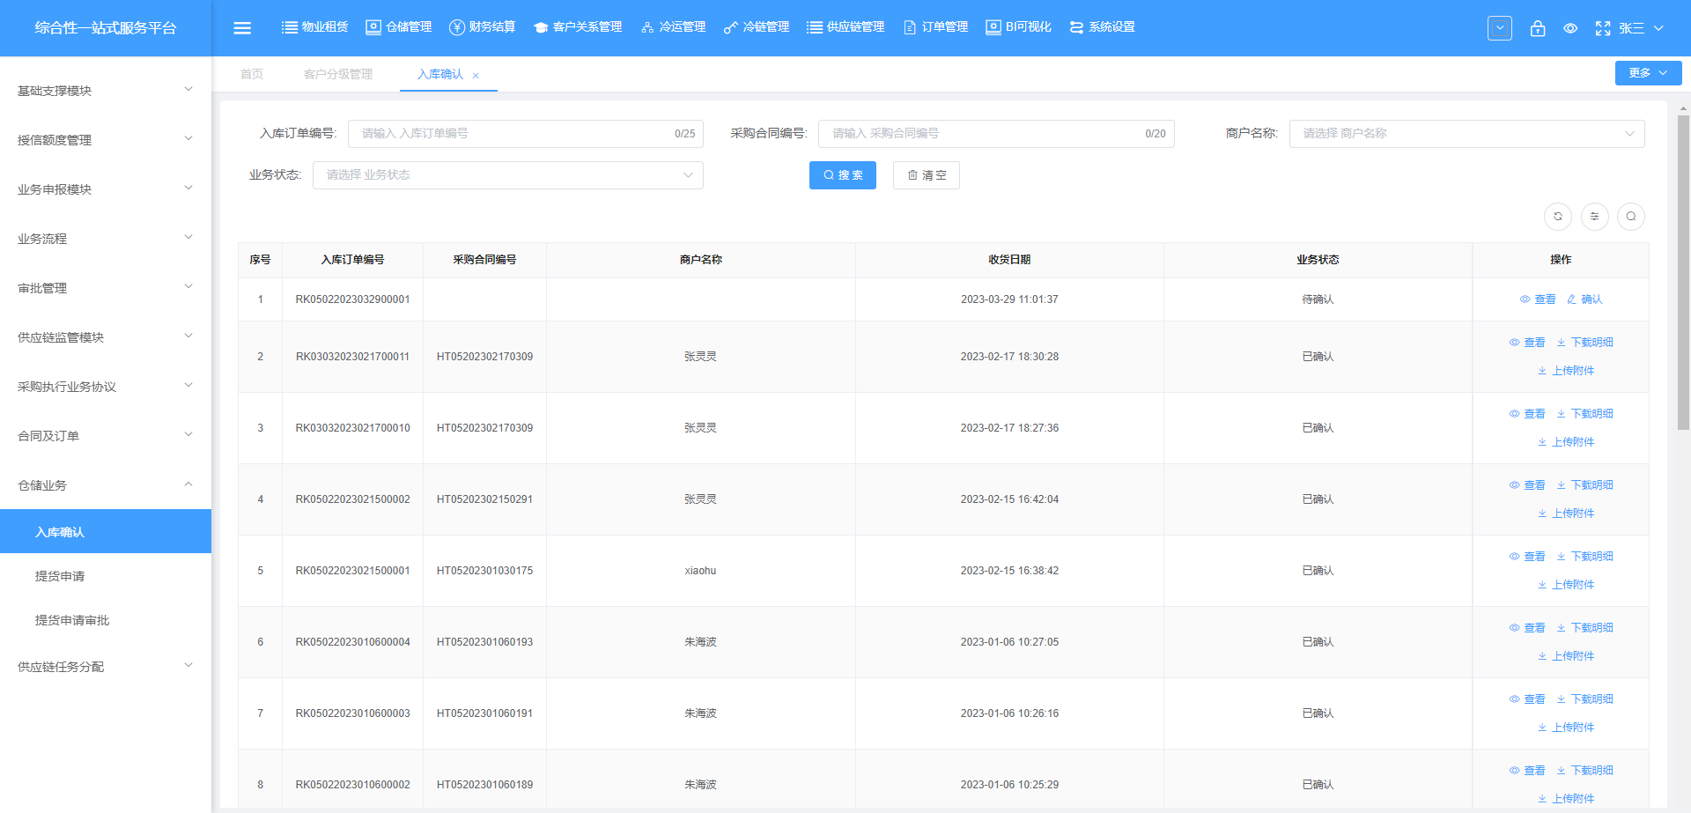Open 订单管理 top menu

(935, 27)
